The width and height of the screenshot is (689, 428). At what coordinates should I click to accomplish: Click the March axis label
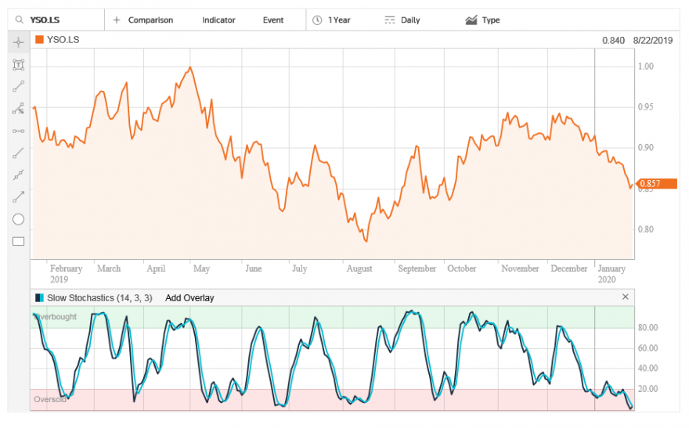click(109, 268)
